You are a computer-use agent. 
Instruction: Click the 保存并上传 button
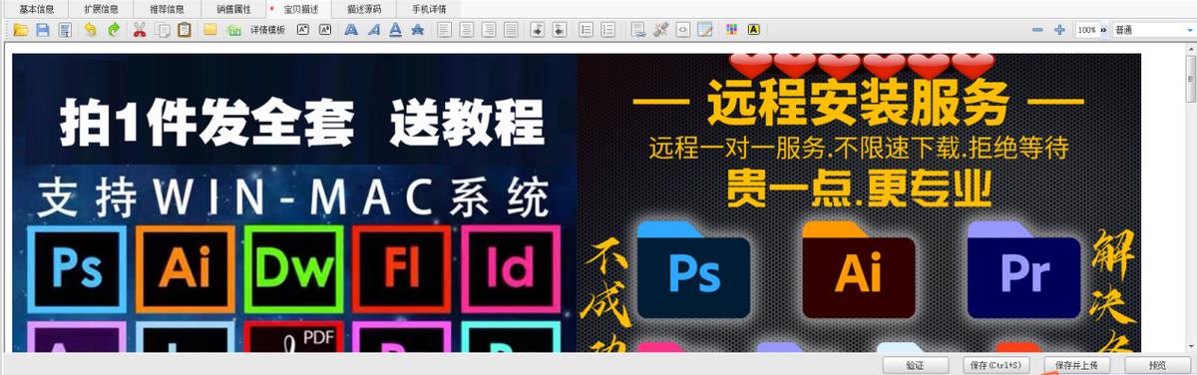(1076, 365)
